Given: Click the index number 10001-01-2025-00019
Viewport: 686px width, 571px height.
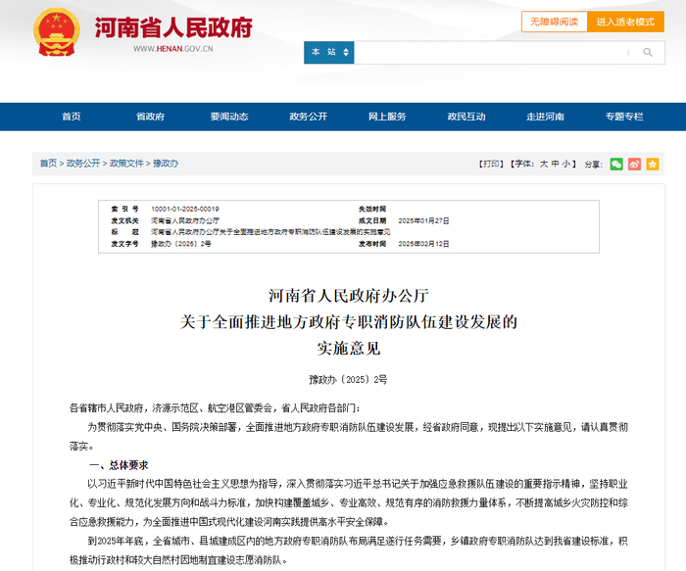Looking at the screenshot, I should point(185,209).
